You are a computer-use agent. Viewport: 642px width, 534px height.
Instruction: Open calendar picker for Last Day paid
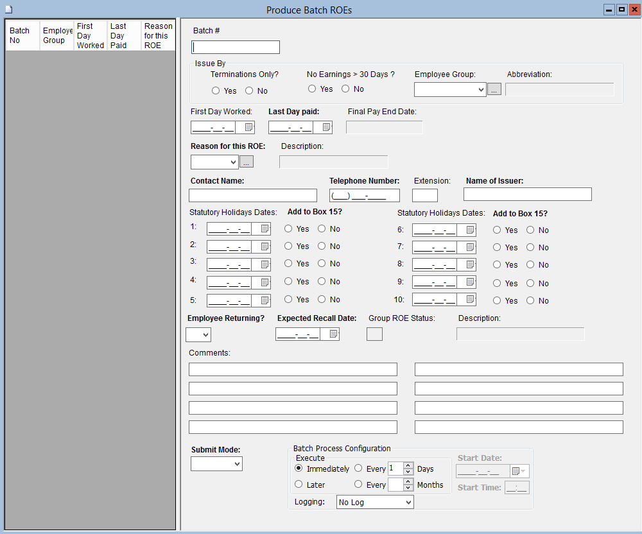(x=326, y=128)
